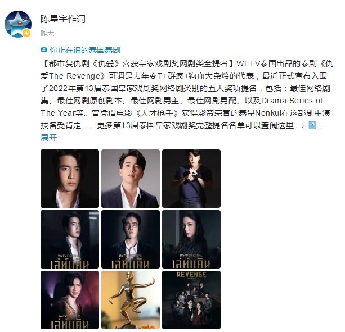Open the 你正在追的泰国泰剧 topic link

pyautogui.click(x=85, y=50)
